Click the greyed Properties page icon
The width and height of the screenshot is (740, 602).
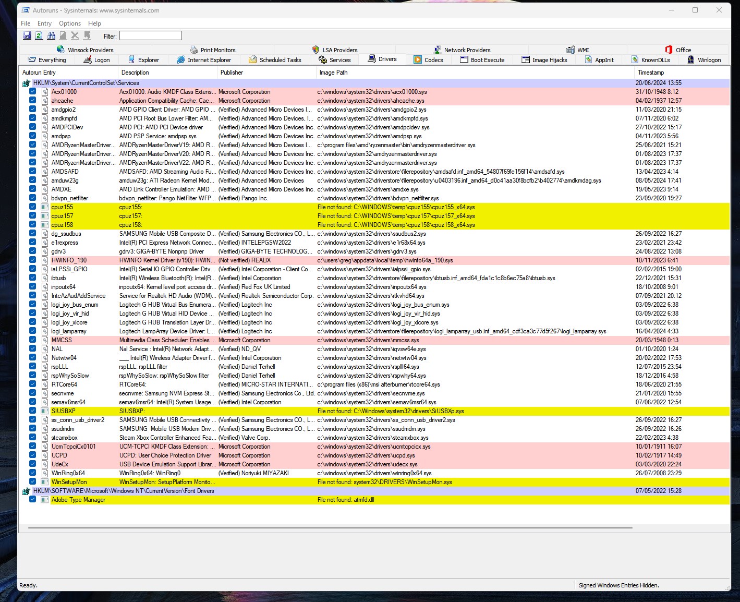click(63, 35)
